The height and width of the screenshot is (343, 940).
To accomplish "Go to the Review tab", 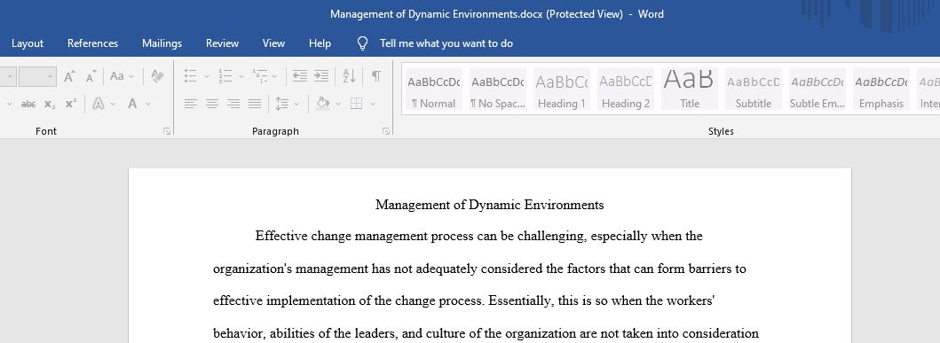I will click(x=223, y=43).
